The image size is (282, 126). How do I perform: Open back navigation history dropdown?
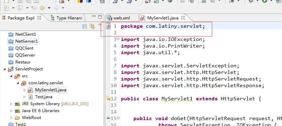(x=49, y=8)
